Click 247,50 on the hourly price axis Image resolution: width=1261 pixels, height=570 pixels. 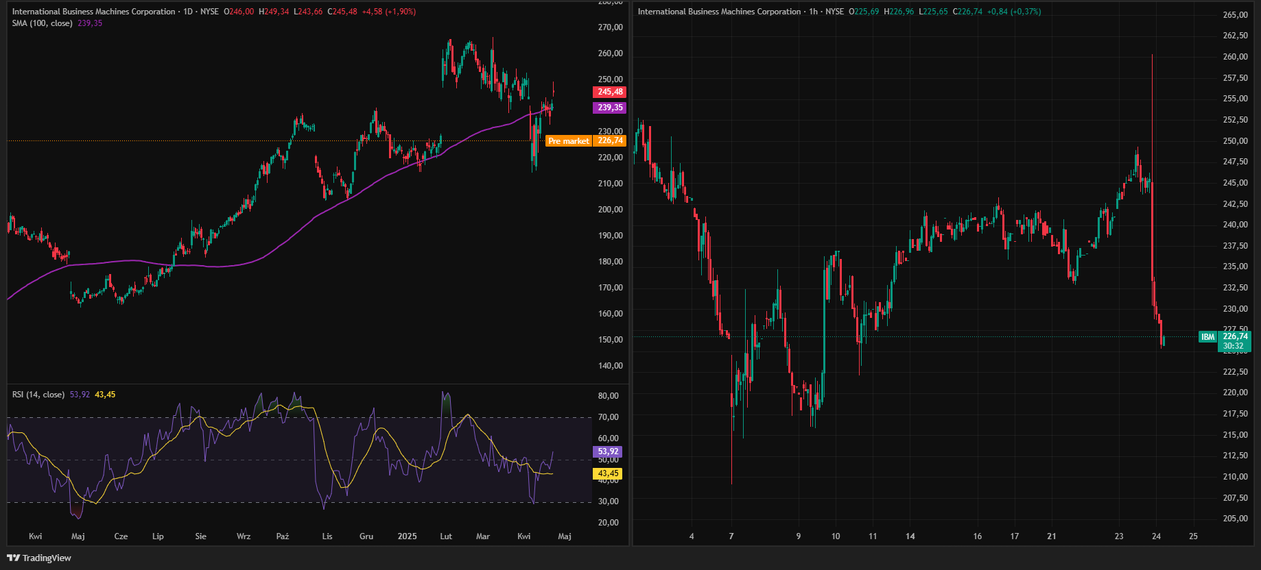[1236, 162]
